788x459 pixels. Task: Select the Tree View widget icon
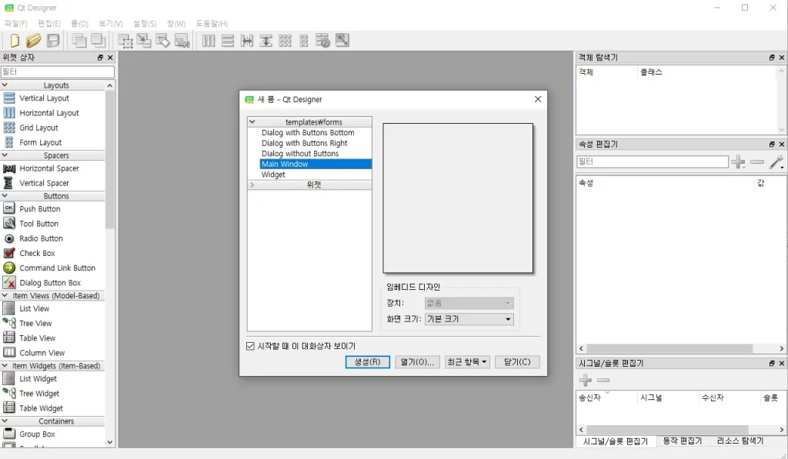9,323
